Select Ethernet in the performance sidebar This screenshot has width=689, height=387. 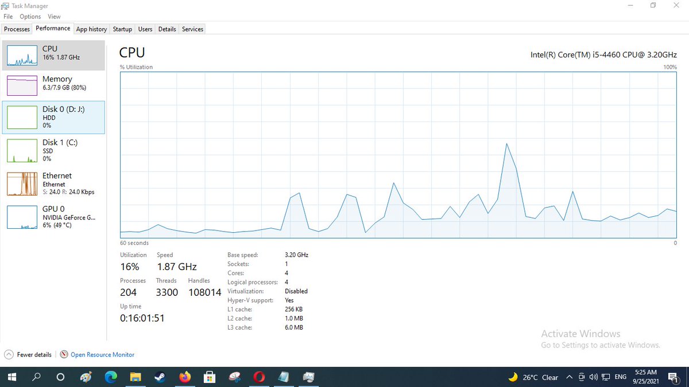pyautogui.click(x=53, y=183)
